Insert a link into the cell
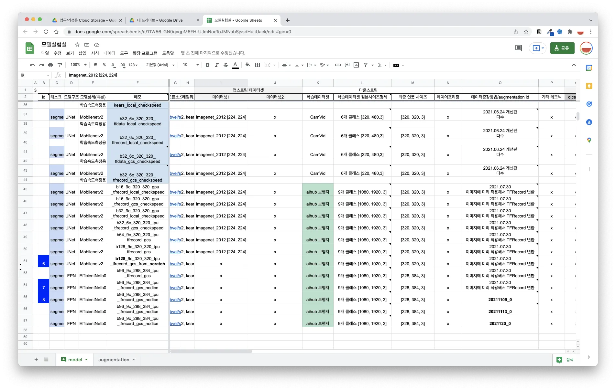The height and width of the screenshot is (390, 616). [338, 65]
